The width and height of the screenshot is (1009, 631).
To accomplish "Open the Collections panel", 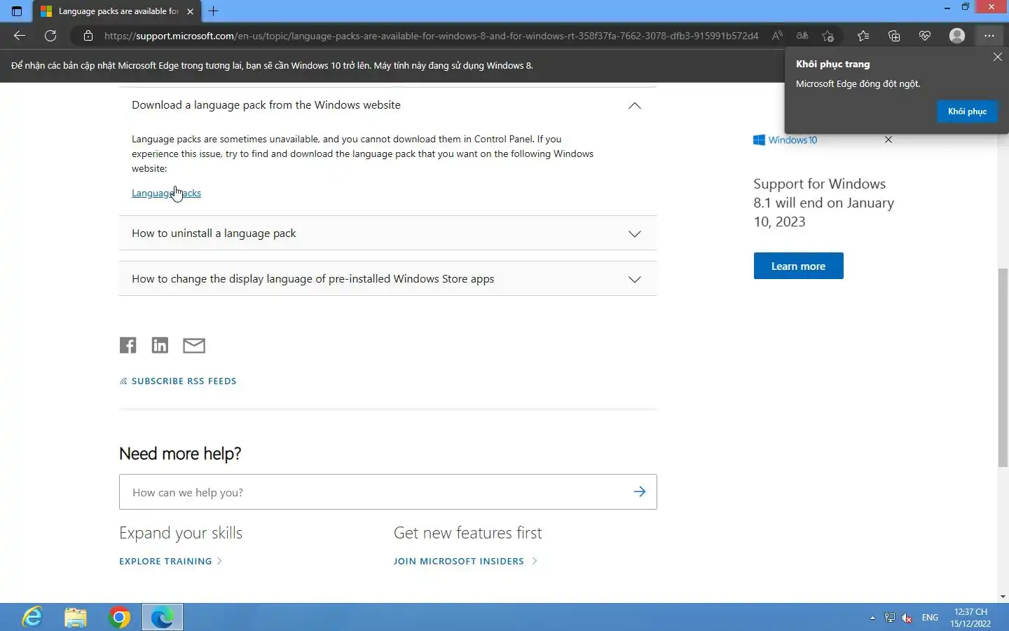I will 894,36.
